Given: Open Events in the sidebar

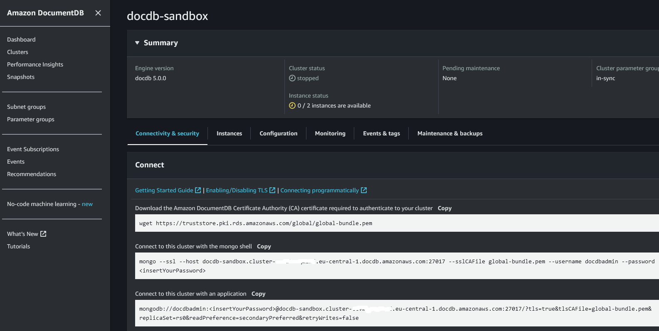Looking at the screenshot, I should tap(16, 162).
